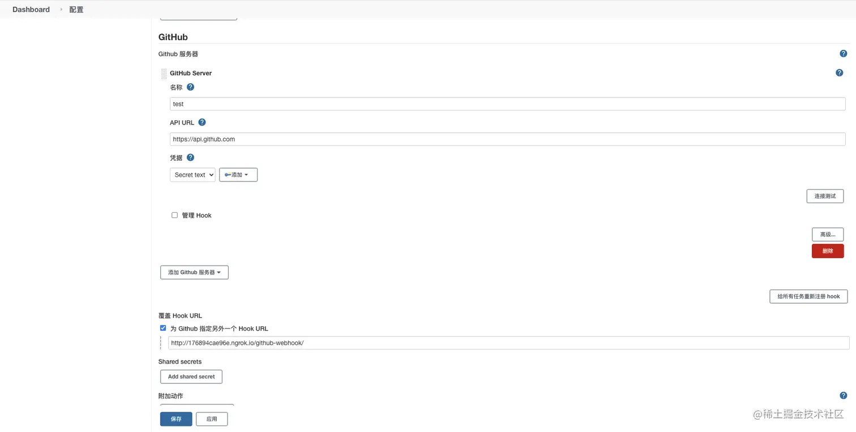Click the Shared secrets label
Image resolution: width=856 pixels, height=432 pixels.
180,361
